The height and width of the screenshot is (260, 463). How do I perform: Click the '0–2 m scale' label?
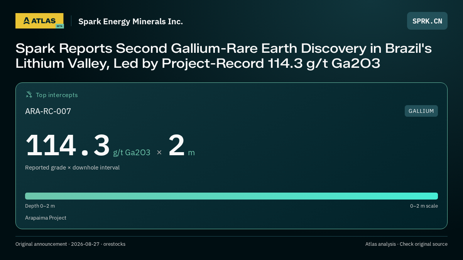424,206
